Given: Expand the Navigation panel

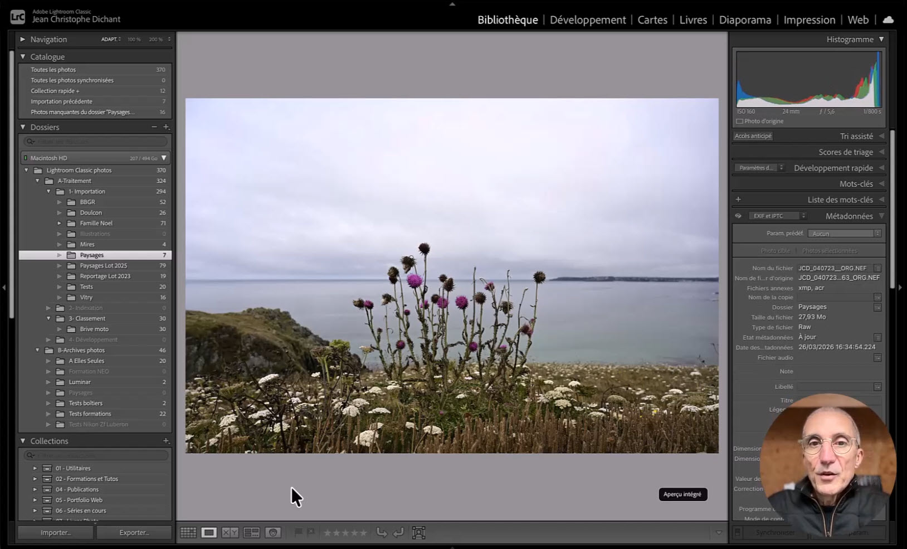Looking at the screenshot, I should tap(23, 40).
